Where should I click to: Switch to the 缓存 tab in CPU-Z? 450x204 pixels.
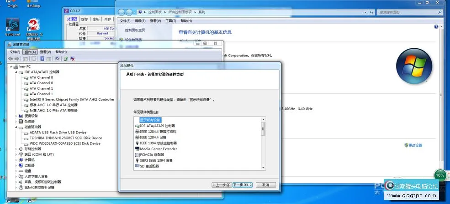click(x=85, y=19)
